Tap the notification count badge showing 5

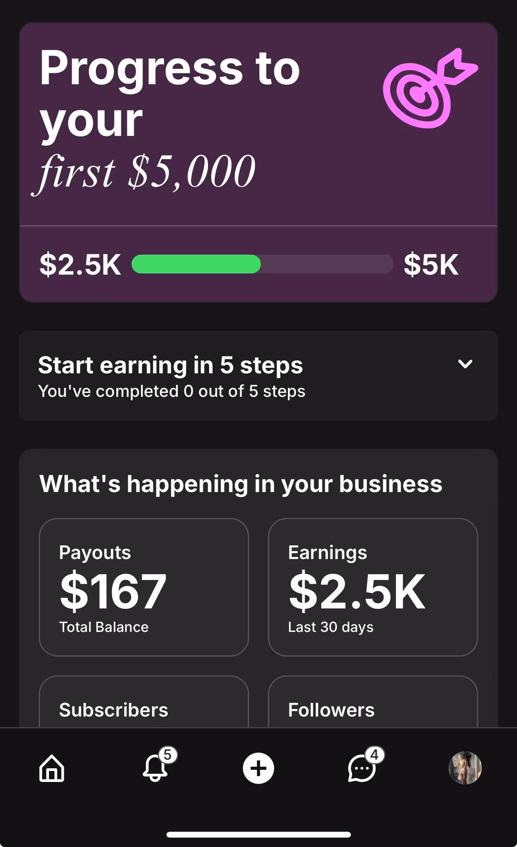click(x=168, y=755)
